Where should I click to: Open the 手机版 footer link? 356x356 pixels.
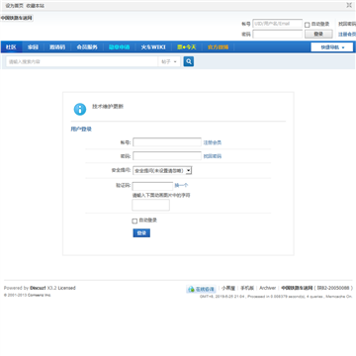pos(247,288)
